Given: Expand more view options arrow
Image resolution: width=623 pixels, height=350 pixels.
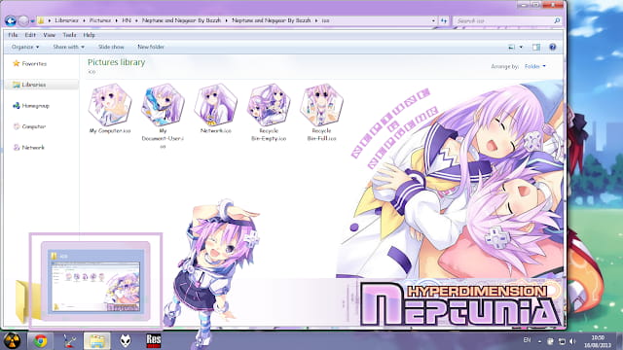Looking at the screenshot, I should click(522, 47).
